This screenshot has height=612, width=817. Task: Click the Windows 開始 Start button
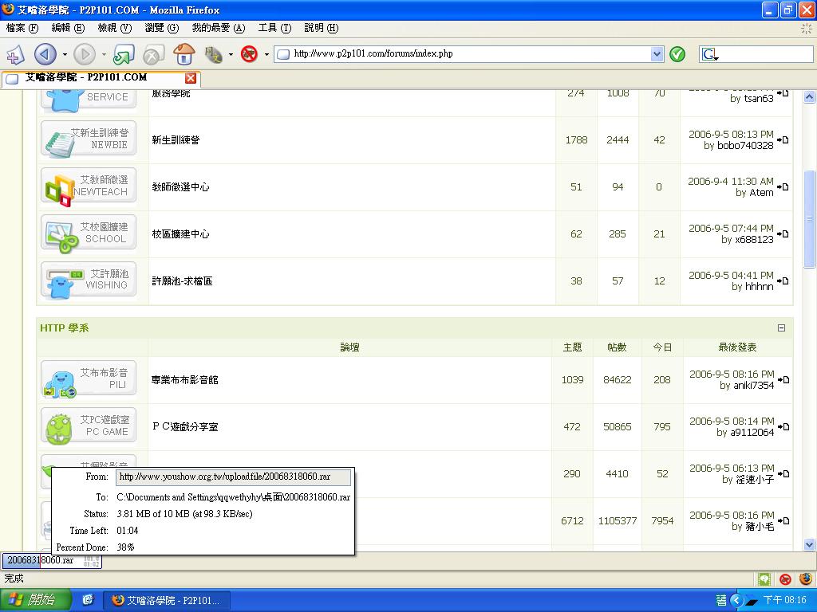pyautogui.click(x=36, y=600)
